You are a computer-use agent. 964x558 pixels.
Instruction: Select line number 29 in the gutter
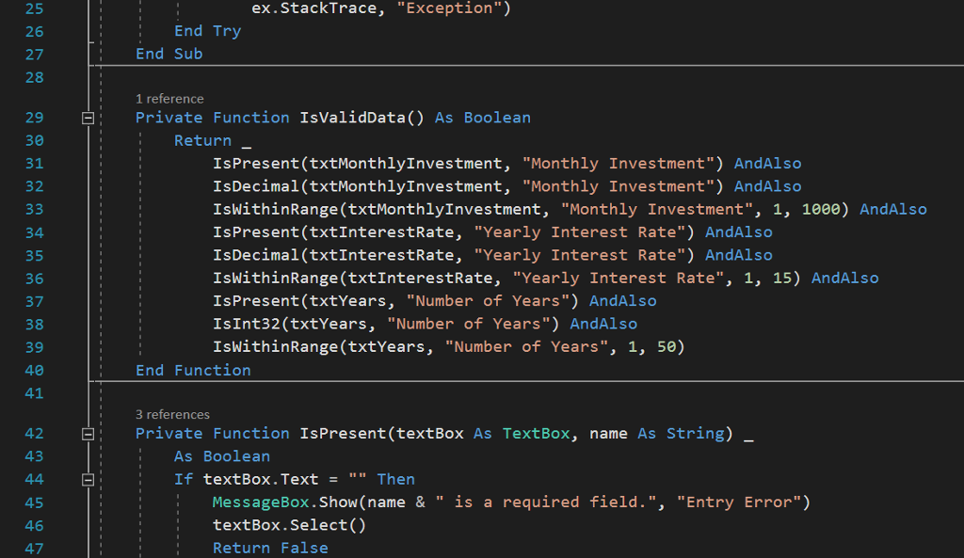[34, 118]
